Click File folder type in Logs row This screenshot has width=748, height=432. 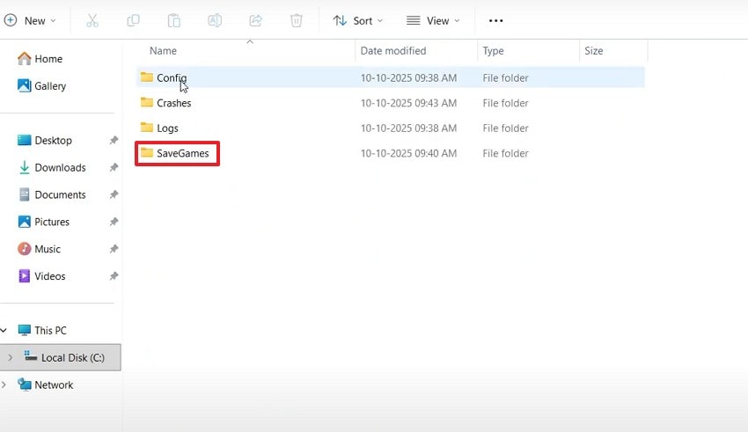(505, 128)
